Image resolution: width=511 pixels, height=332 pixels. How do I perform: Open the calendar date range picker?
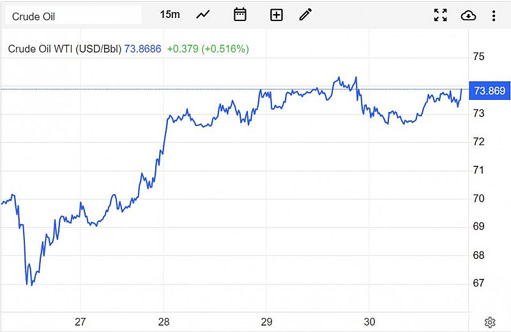point(240,15)
